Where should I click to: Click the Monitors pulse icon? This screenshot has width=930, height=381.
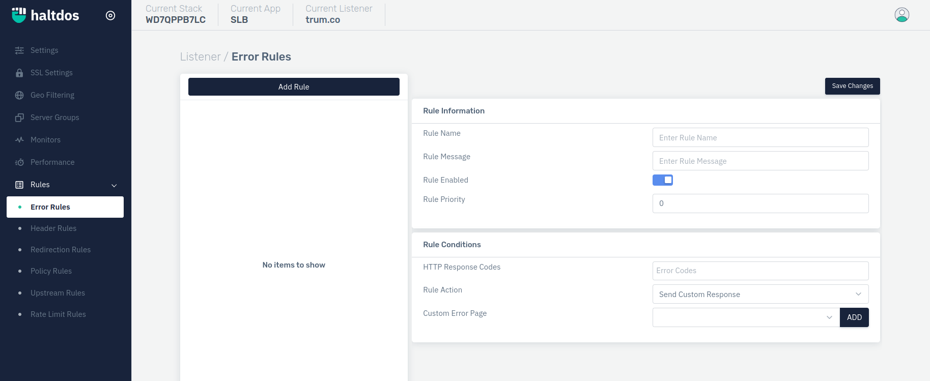tap(19, 140)
